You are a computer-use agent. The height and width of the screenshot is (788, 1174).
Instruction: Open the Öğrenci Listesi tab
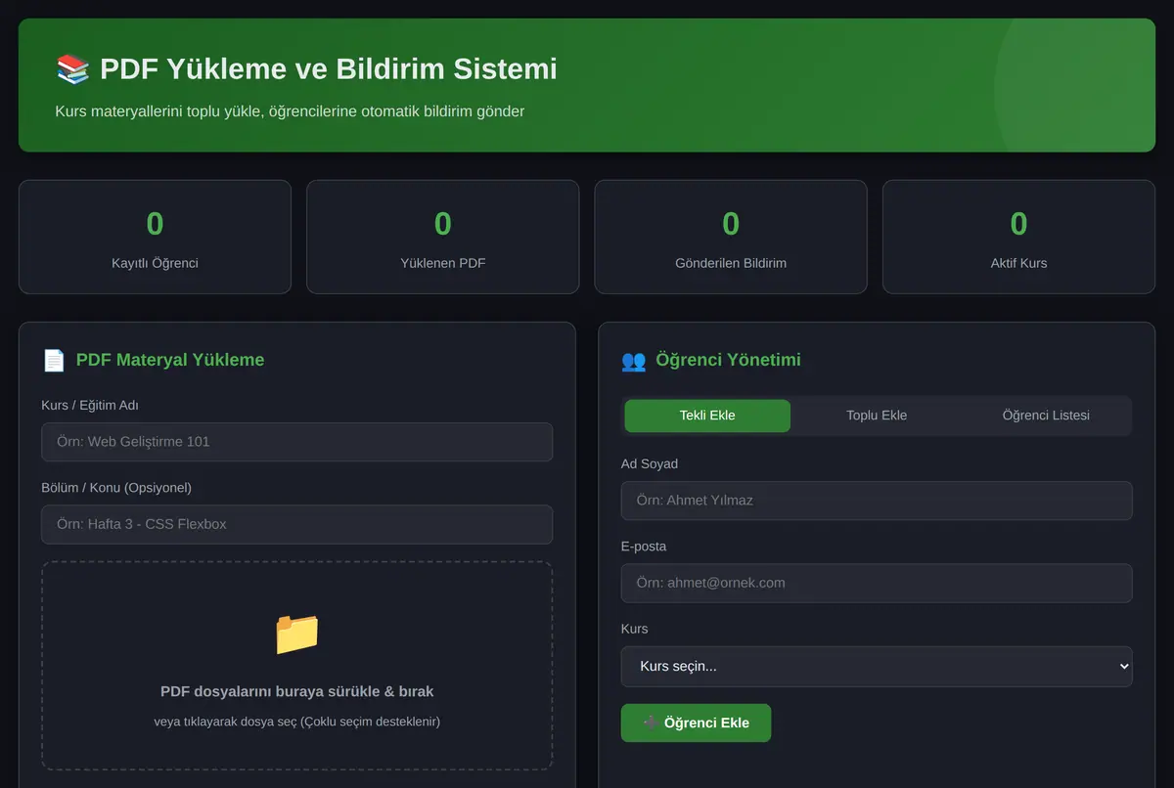1046,416
